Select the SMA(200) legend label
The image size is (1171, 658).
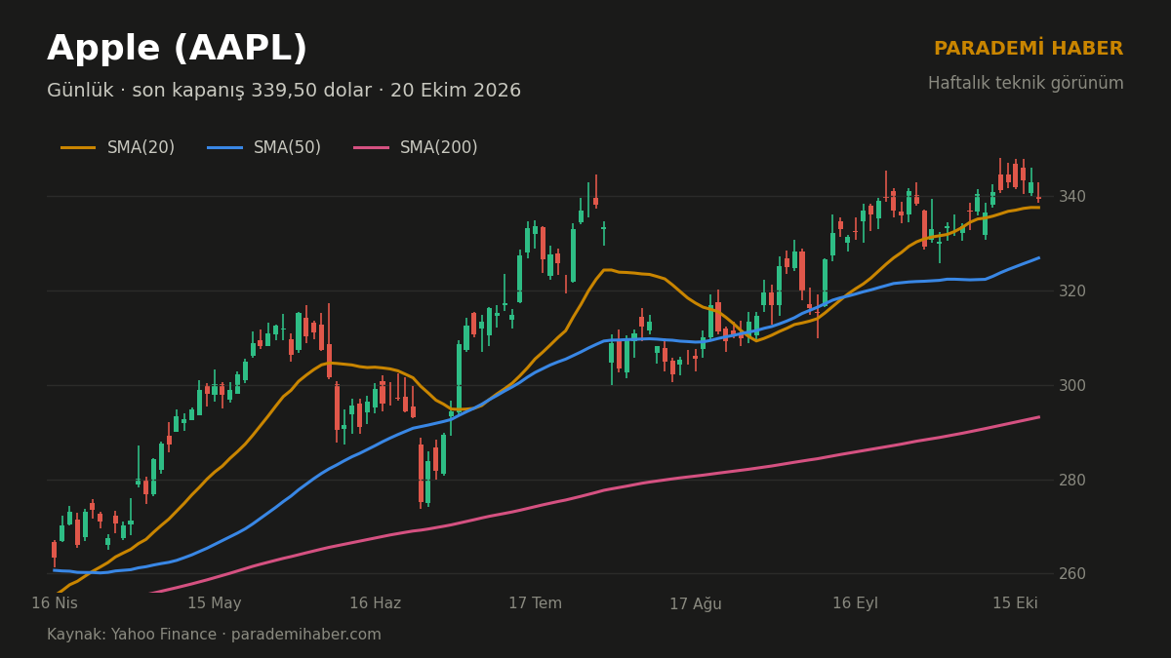439,148
